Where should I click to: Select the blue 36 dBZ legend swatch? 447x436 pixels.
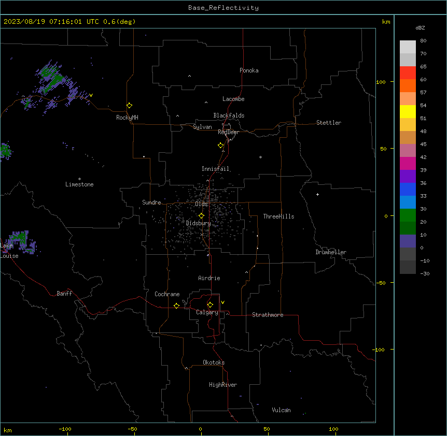pos(408,189)
